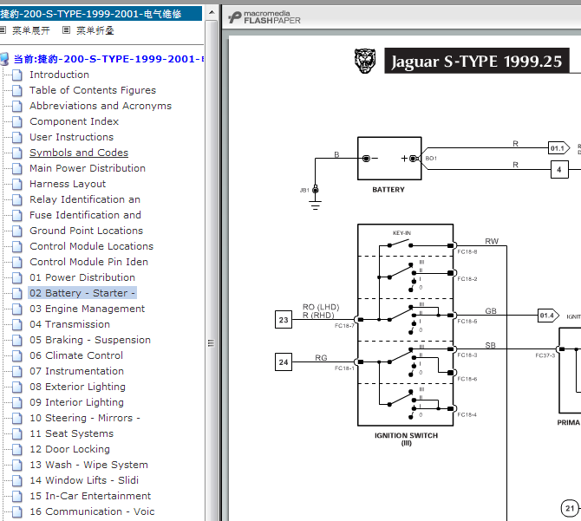Open 12 Door Locking
Image resolution: width=581 pixels, height=521 pixels.
pos(69,449)
